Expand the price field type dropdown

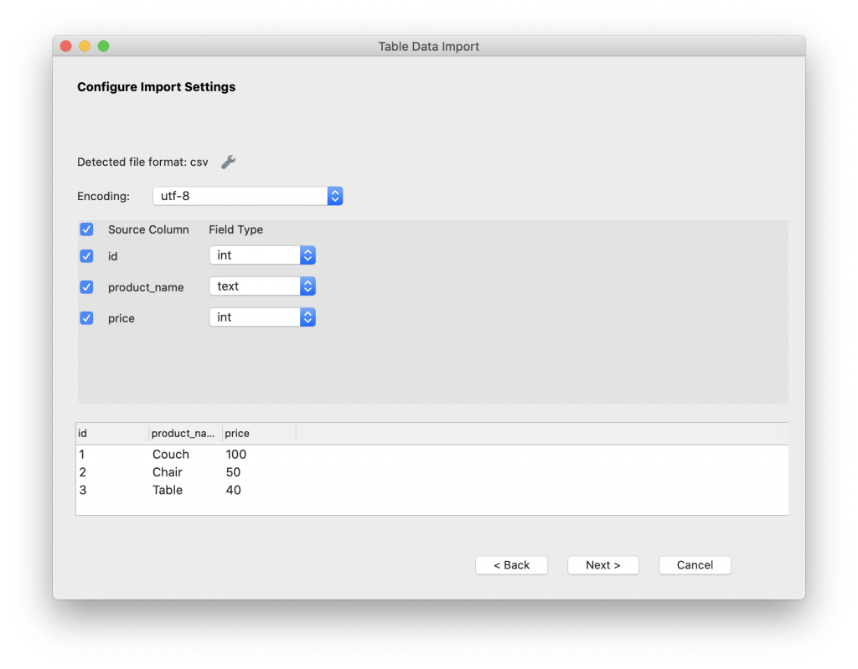(262, 317)
